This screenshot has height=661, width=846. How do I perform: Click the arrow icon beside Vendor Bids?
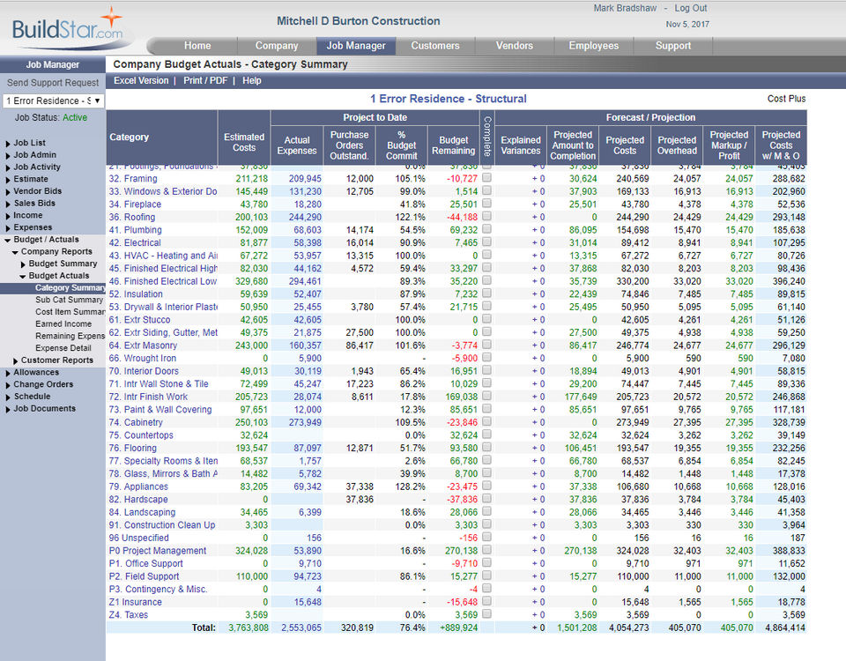[8, 191]
